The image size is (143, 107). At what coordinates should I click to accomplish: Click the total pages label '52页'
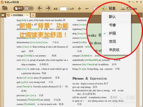click(72, 9)
